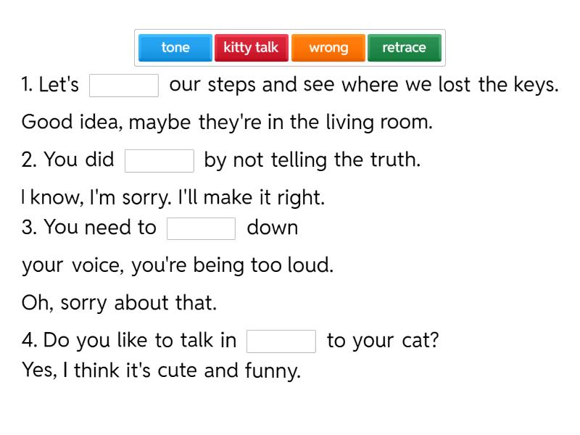The image size is (580, 435).
Task: Click the text '2. You did'
Action: [67, 159]
